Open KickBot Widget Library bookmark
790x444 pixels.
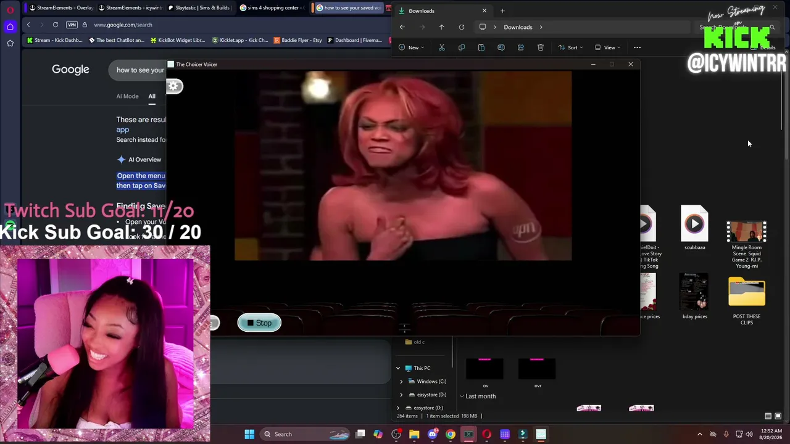point(177,40)
